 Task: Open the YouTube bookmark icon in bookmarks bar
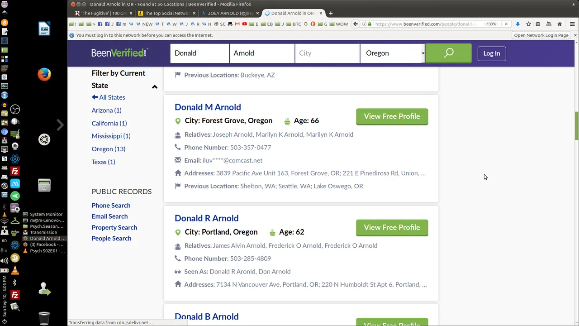tap(245, 24)
